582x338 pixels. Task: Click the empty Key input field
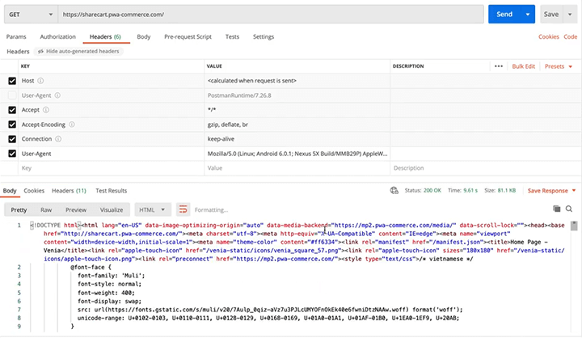point(111,168)
